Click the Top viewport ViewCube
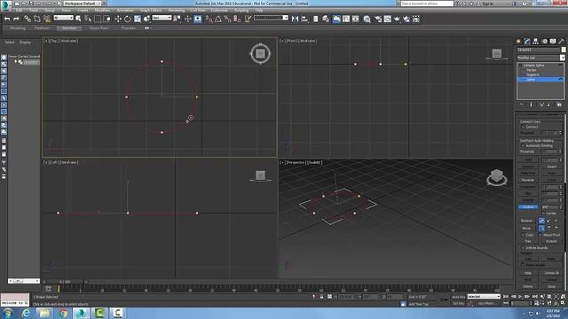Image resolution: width=568 pixels, height=319 pixels. (260, 54)
